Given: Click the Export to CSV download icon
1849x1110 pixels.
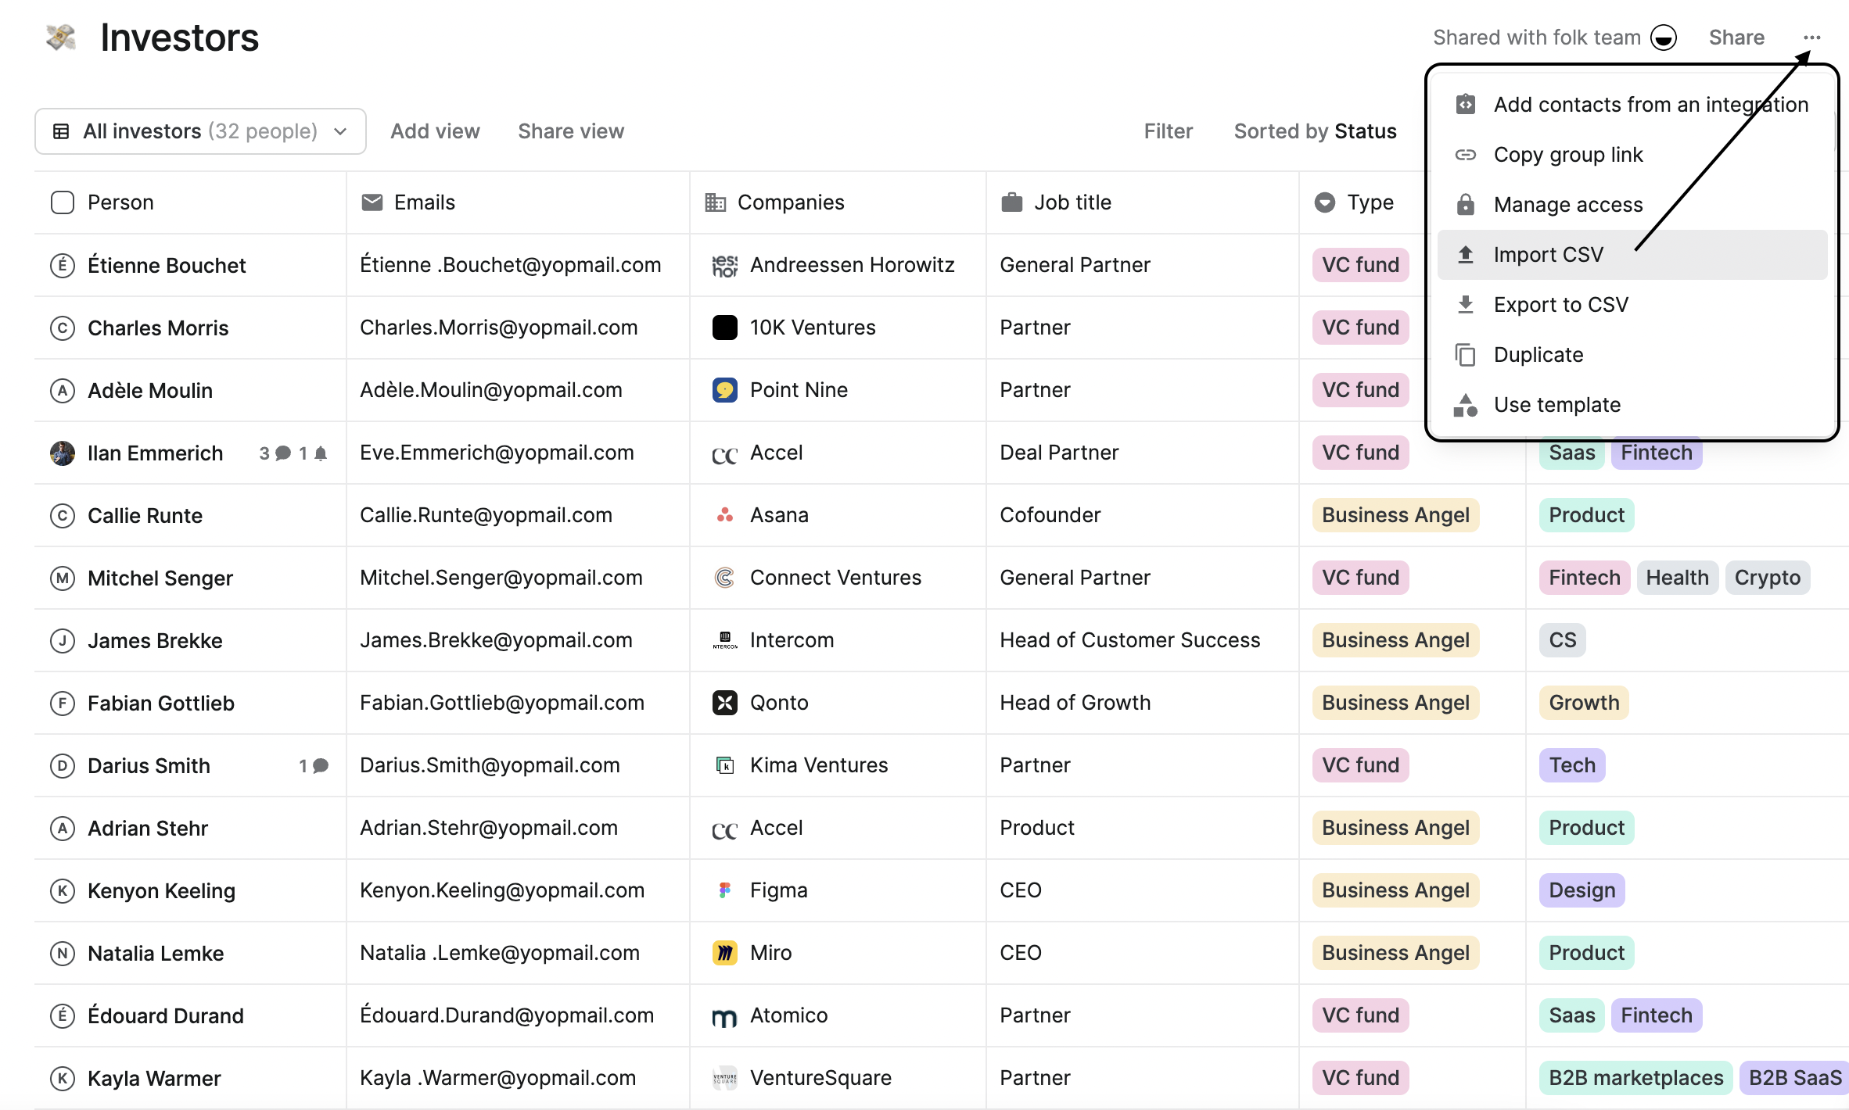Looking at the screenshot, I should tap(1465, 305).
